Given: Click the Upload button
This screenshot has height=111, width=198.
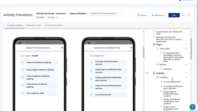Looking at the screenshot, I should [142, 15].
